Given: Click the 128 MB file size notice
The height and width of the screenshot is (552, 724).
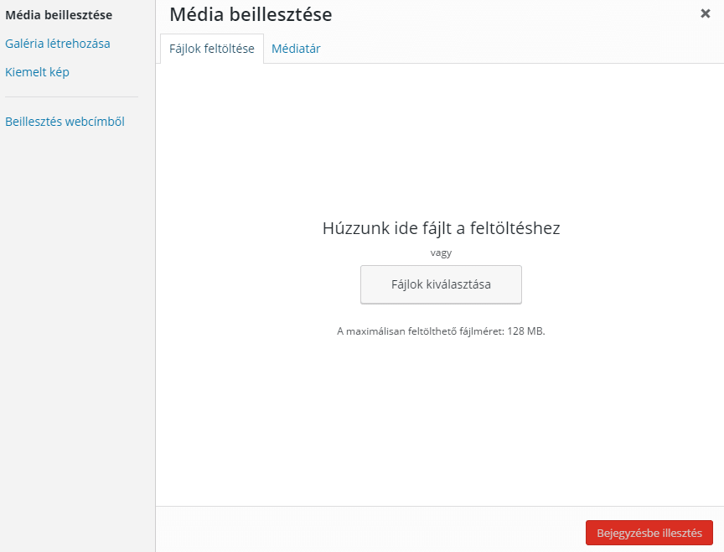Looking at the screenshot, I should pos(441,331).
